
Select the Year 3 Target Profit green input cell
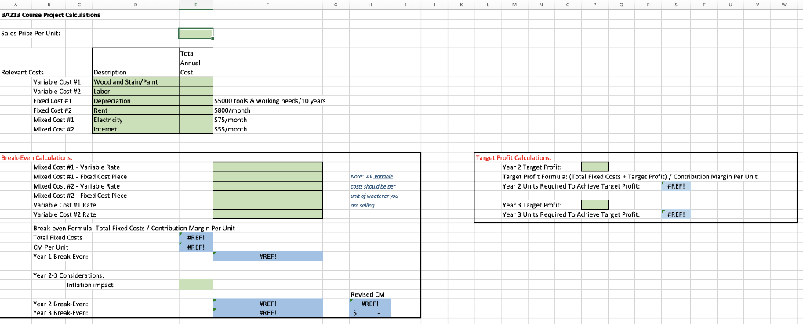pos(594,205)
